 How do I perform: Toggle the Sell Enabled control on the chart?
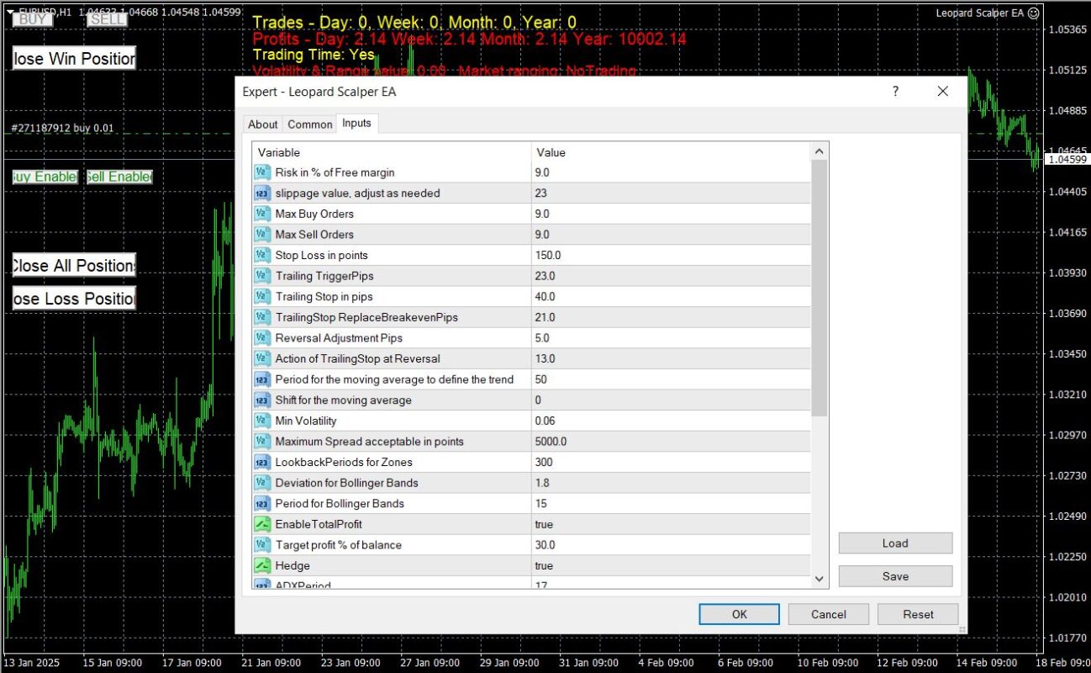117,177
